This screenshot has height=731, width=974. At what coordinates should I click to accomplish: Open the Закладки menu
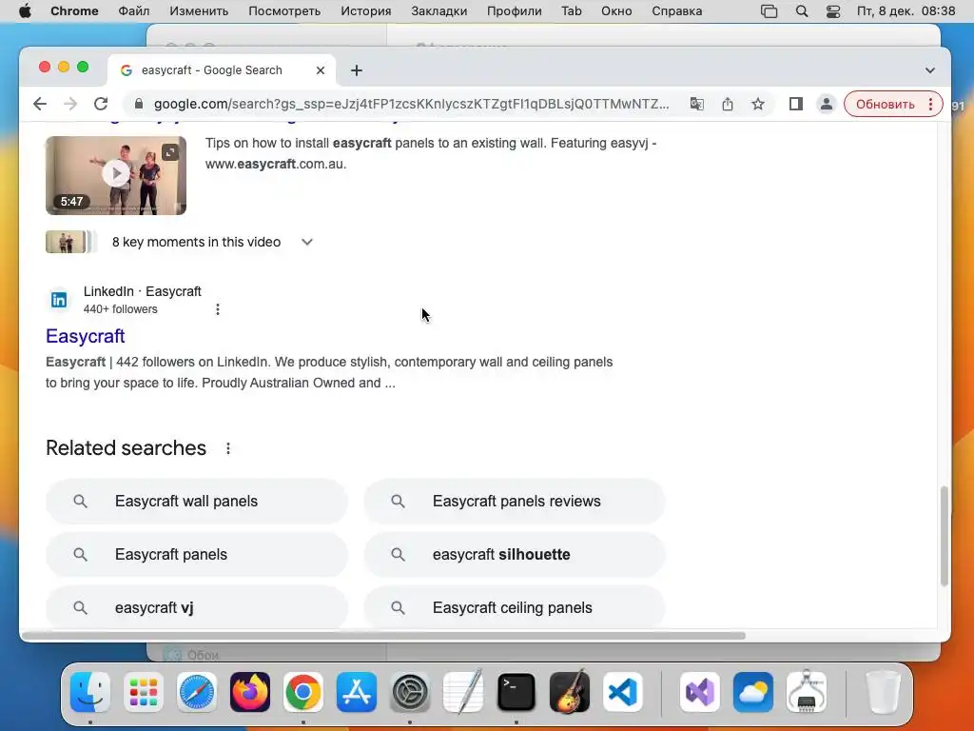[x=439, y=11]
